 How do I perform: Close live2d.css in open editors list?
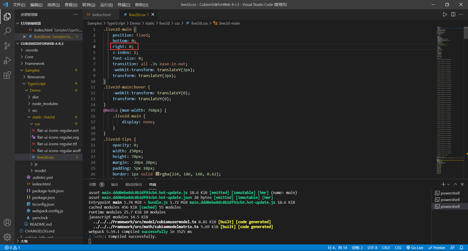[24, 37]
